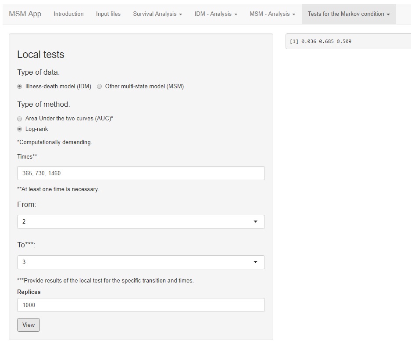Open the From state dropdown

pyautogui.click(x=141, y=222)
